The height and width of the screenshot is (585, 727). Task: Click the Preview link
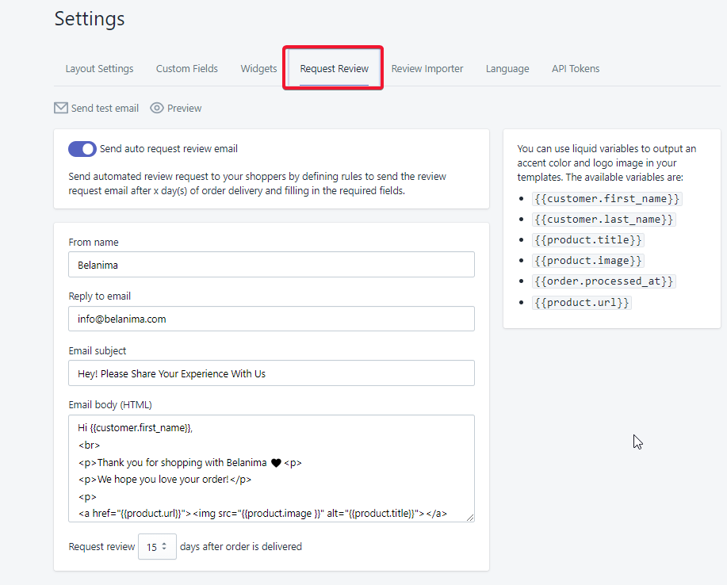[x=184, y=108]
